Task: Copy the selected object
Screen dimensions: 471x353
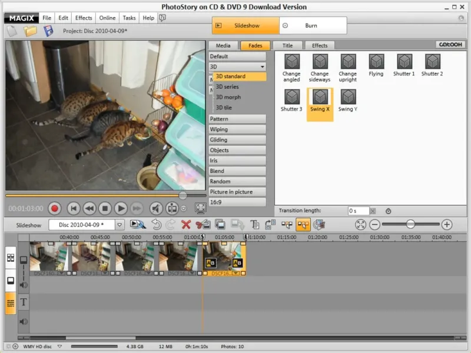Action: click(220, 225)
